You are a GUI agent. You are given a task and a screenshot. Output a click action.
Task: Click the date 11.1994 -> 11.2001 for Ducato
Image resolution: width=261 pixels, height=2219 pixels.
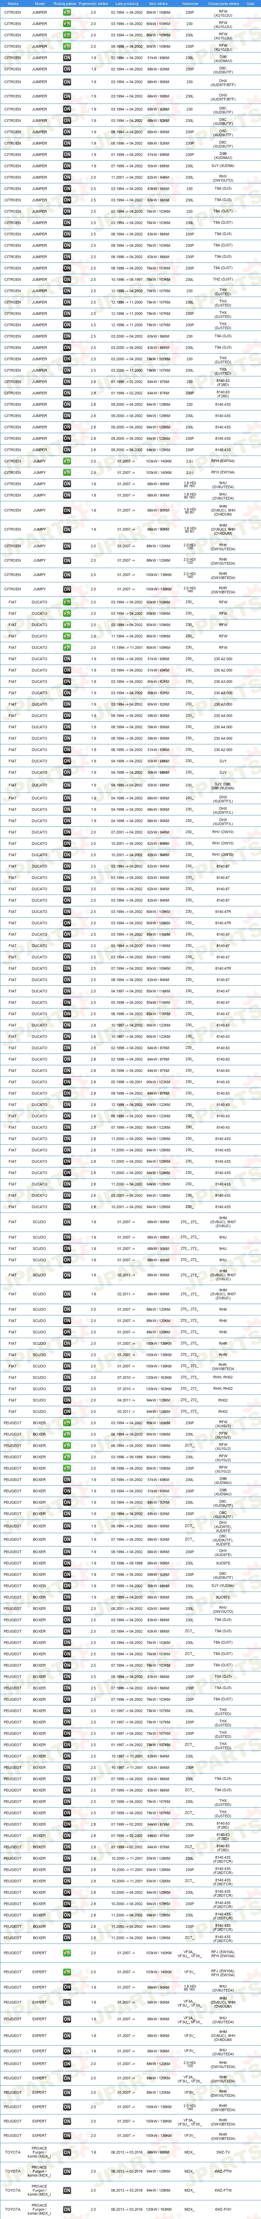(x=126, y=647)
